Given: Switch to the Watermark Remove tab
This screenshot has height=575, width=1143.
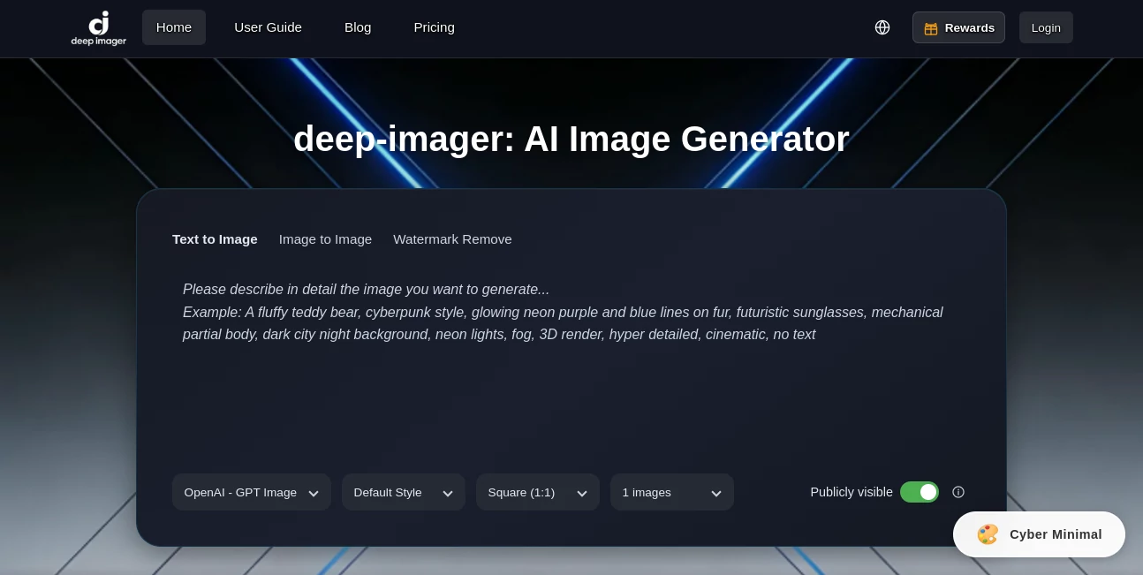Looking at the screenshot, I should [452, 239].
